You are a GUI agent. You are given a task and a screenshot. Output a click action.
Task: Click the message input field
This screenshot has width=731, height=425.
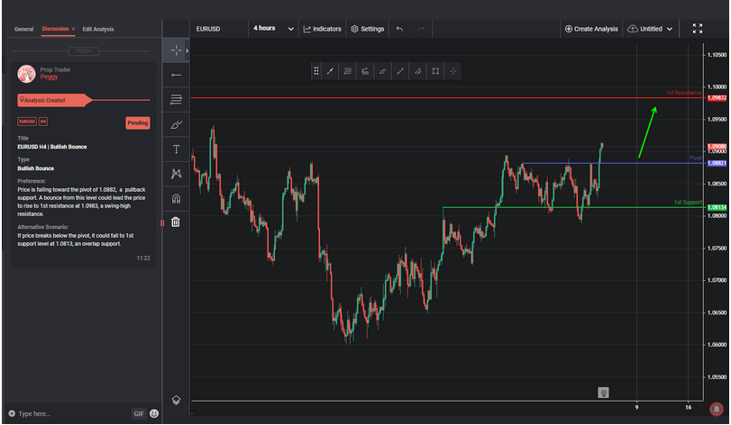click(72, 413)
